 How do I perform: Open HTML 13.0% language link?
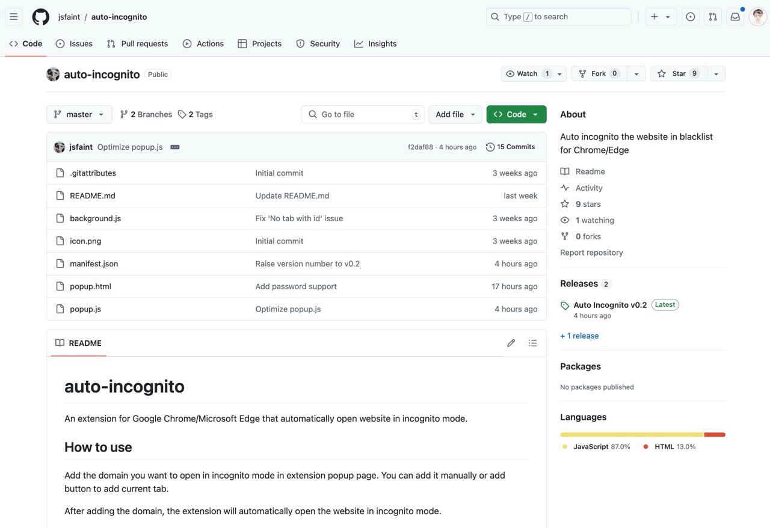pos(669,447)
